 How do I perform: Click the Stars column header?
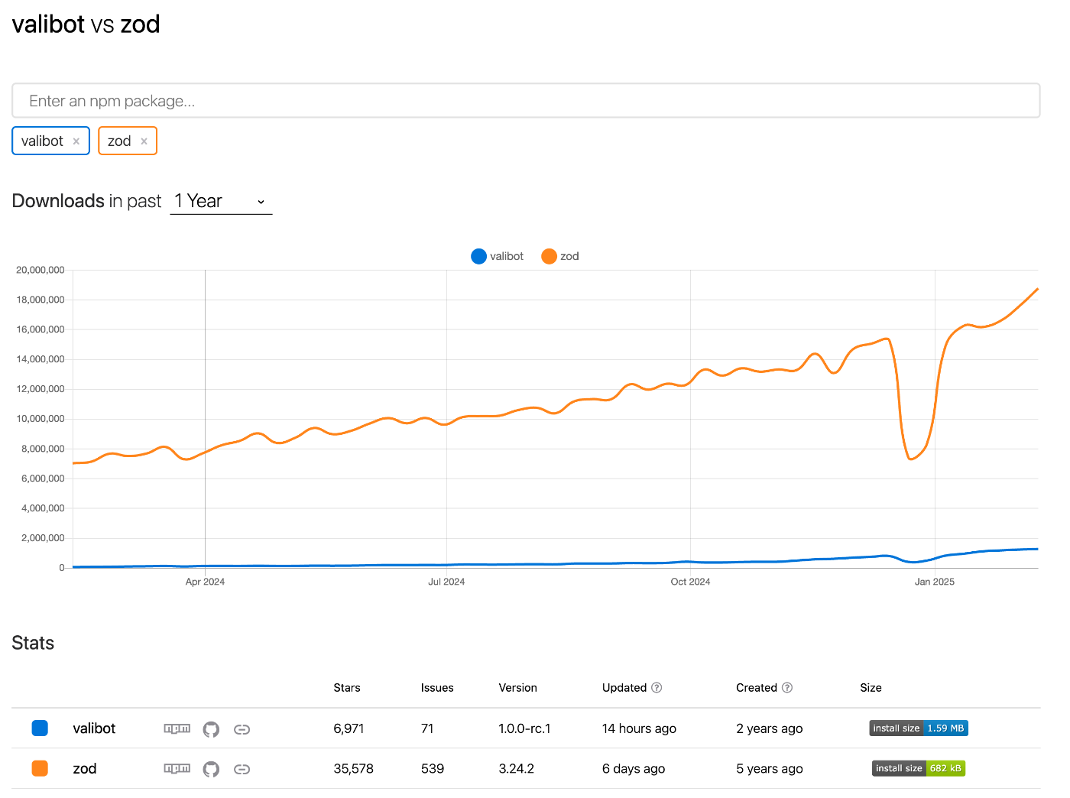(x=347, y=688)
